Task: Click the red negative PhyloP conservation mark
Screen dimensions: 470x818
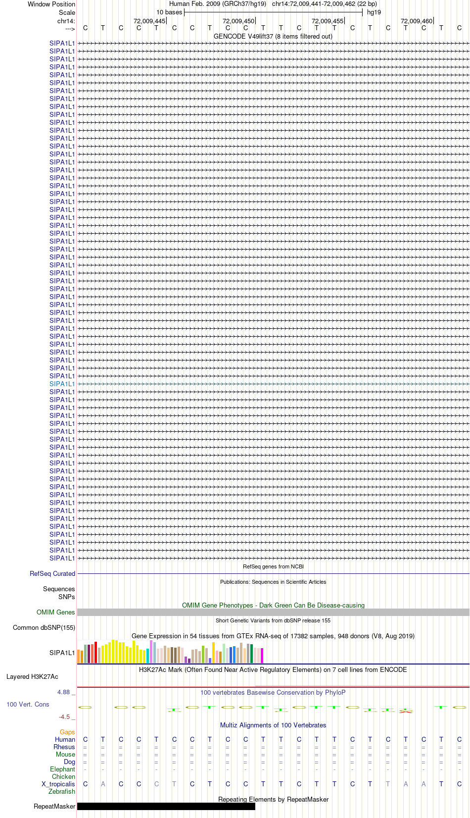Action: (406, 712)
